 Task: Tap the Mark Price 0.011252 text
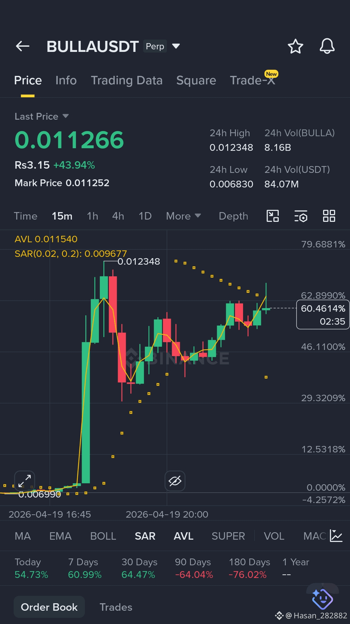pos(62,183)
